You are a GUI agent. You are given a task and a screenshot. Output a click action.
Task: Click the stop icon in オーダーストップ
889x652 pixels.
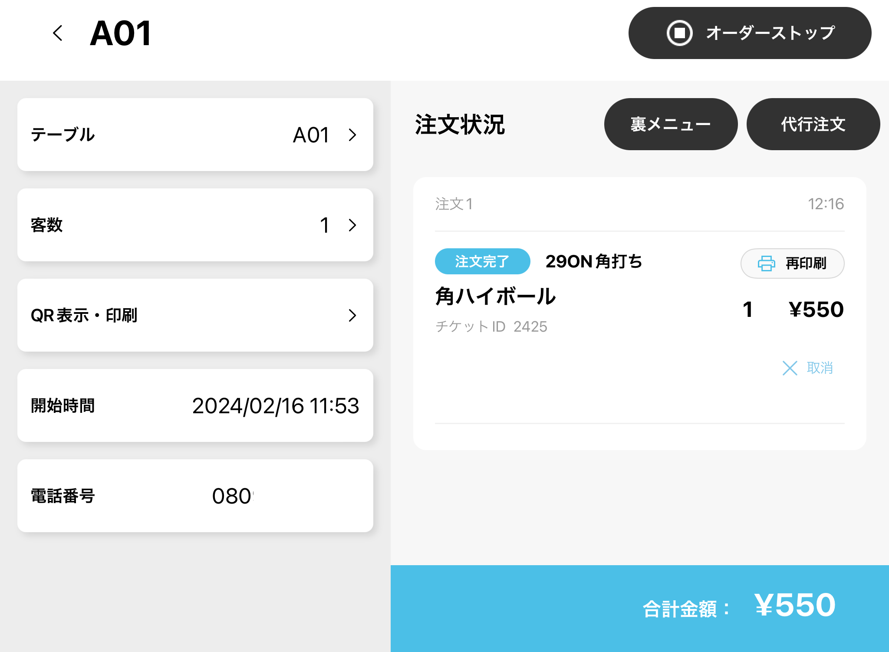[679, 33]
